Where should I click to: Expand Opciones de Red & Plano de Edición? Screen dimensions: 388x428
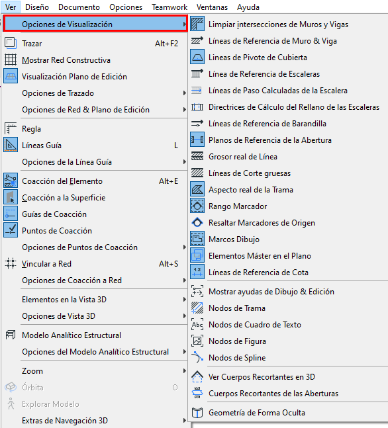click(95, 109)
